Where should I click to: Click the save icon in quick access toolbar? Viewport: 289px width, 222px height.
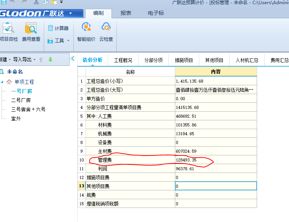(3, 2)
